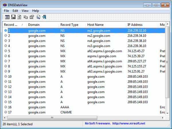
Task: Click IP address 216.239.34.10
Action: (x=137, y=36)
